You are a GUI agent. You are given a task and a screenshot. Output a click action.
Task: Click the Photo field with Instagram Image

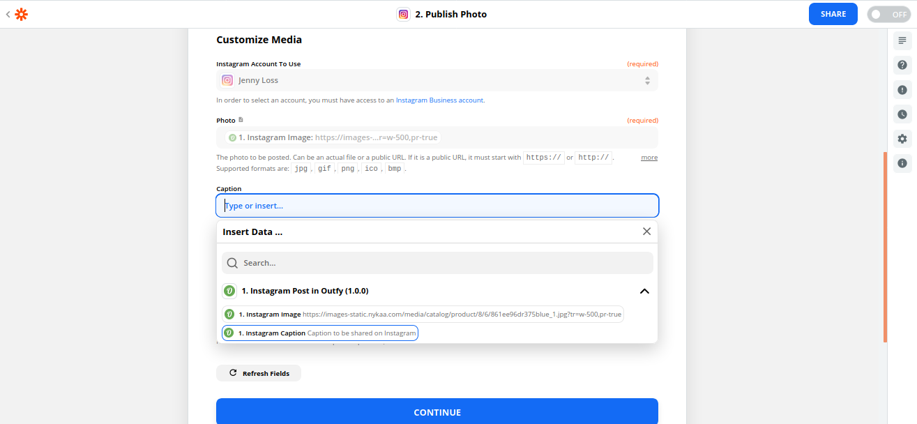click(x=437, y=137)
